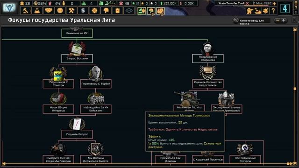
Task: Click the money value 325.00K
Action: pos(170,3)
